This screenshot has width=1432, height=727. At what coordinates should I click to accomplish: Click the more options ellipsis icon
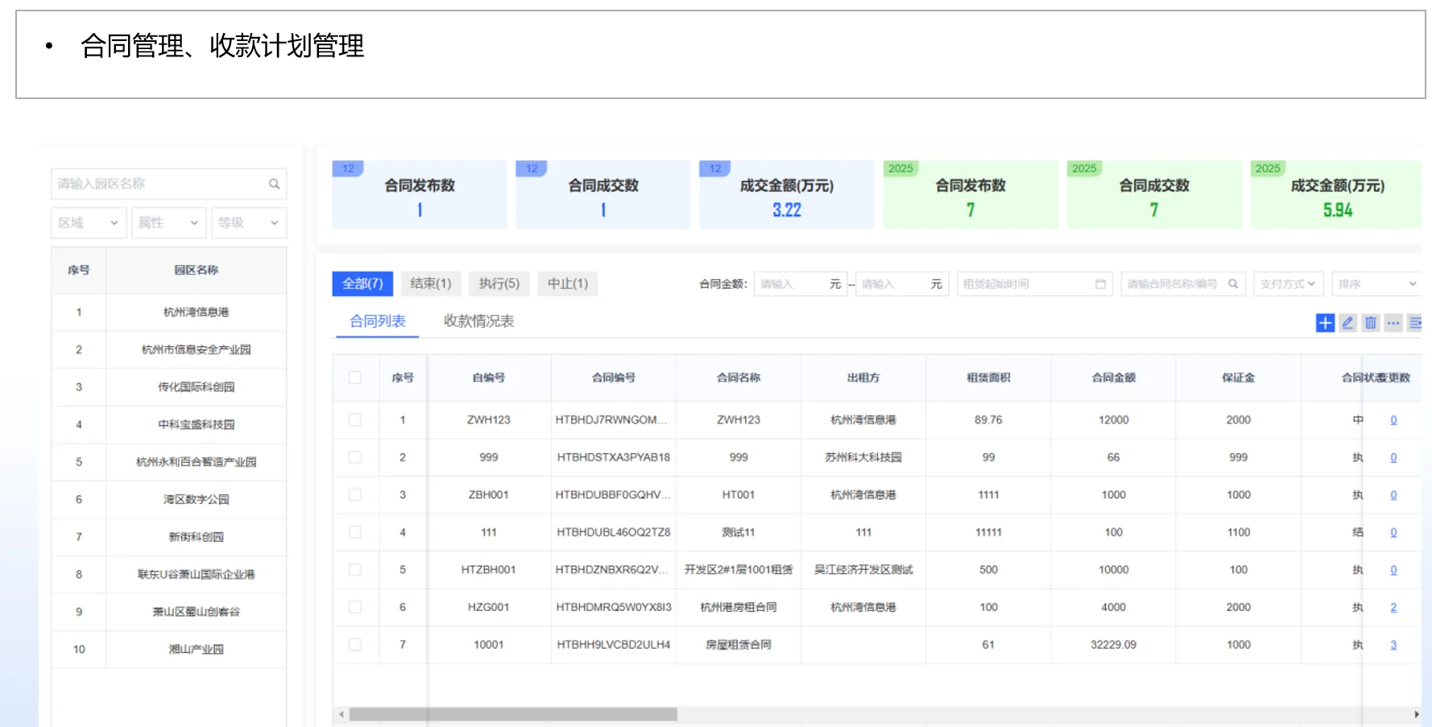click(x=1393, y=323)
